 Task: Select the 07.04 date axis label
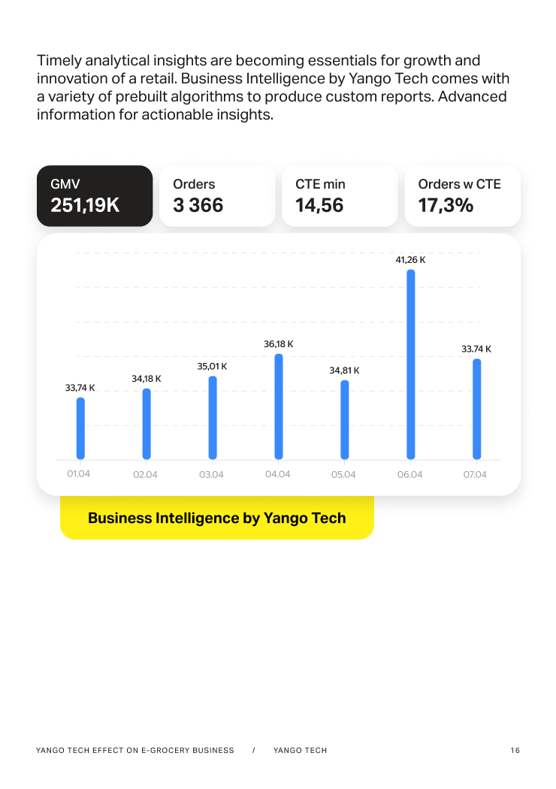(x=476, y=475)
